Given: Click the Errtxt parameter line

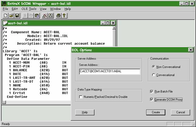Looking at the screenshot, I should (39, 93).
